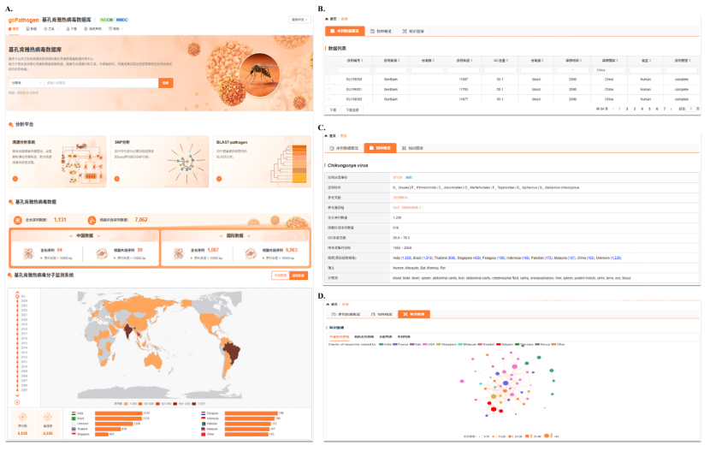710x451 pixels.
Task: Switch to the knowledge graph tab in panel B
Action: click(x=417, y=31)
